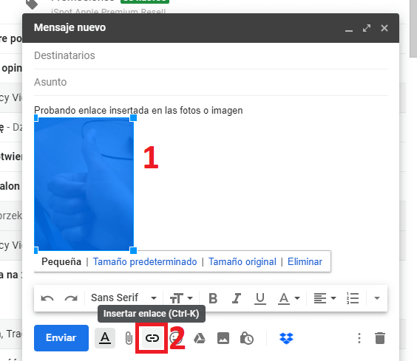Image resolution: width=417 pixels, height=361 pixels.
Task: Open more options three-dot menu
Action: (x=359, y=338)
